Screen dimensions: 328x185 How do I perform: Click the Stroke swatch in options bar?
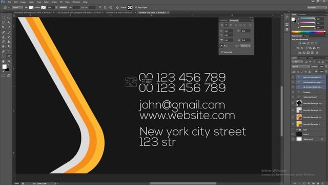[43, 8]
